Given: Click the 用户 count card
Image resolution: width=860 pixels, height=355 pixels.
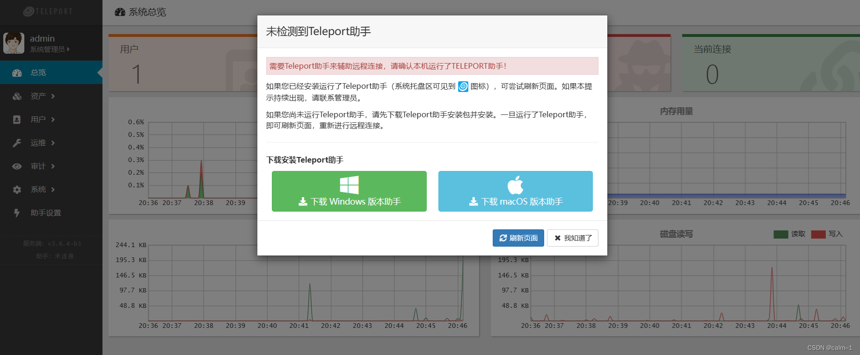Looking at the screenshot, I should point(183,63).
